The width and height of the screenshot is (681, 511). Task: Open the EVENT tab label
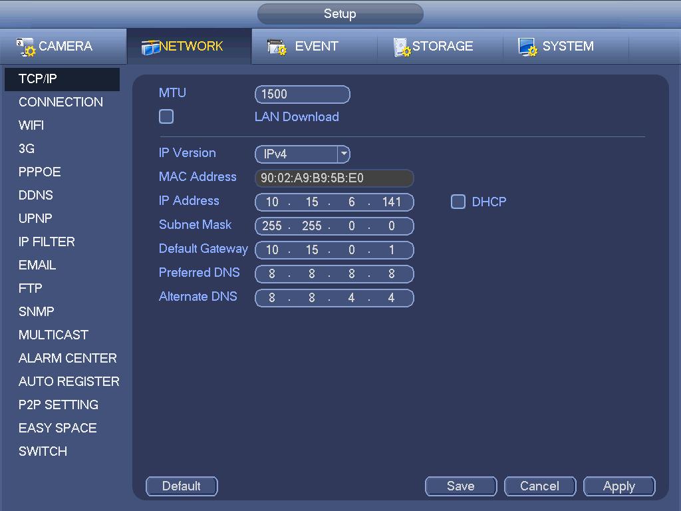316,46
